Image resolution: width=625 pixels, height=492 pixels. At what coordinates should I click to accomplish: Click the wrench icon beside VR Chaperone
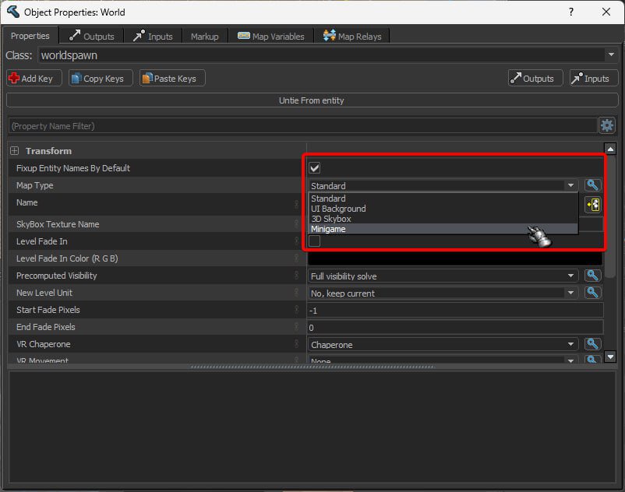click(592, 344)
